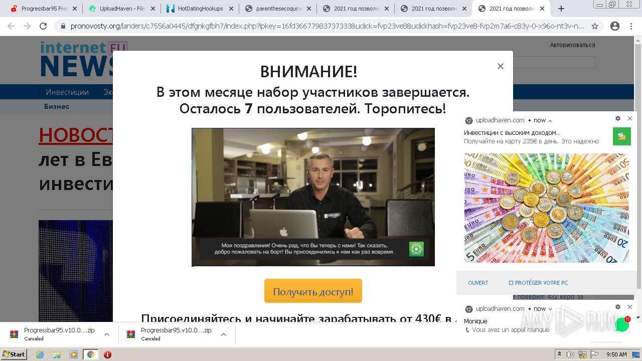The width and height of the screenshot is (642, 361).
Task: Click the euro banknotes notification image
Action: tap(546, 208)
